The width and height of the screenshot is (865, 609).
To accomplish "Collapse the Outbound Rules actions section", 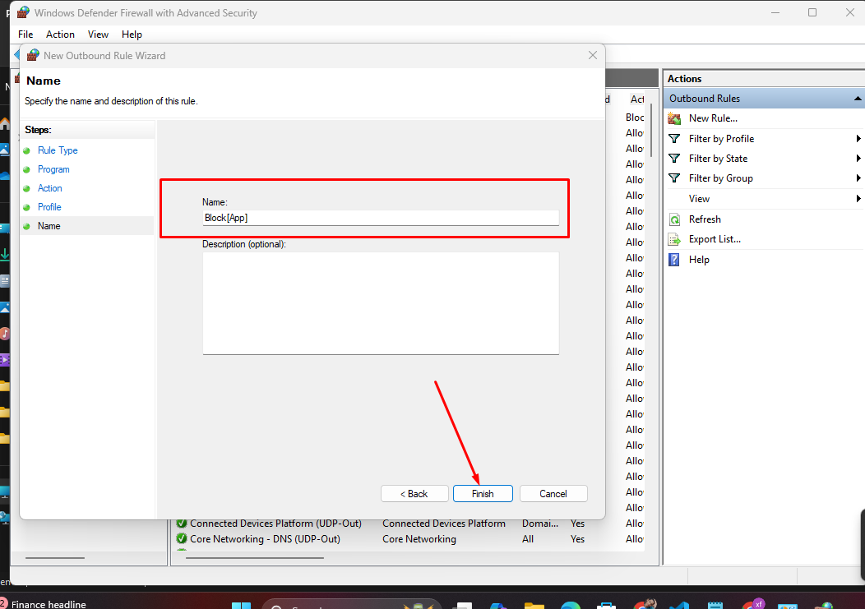I will 858,99.
